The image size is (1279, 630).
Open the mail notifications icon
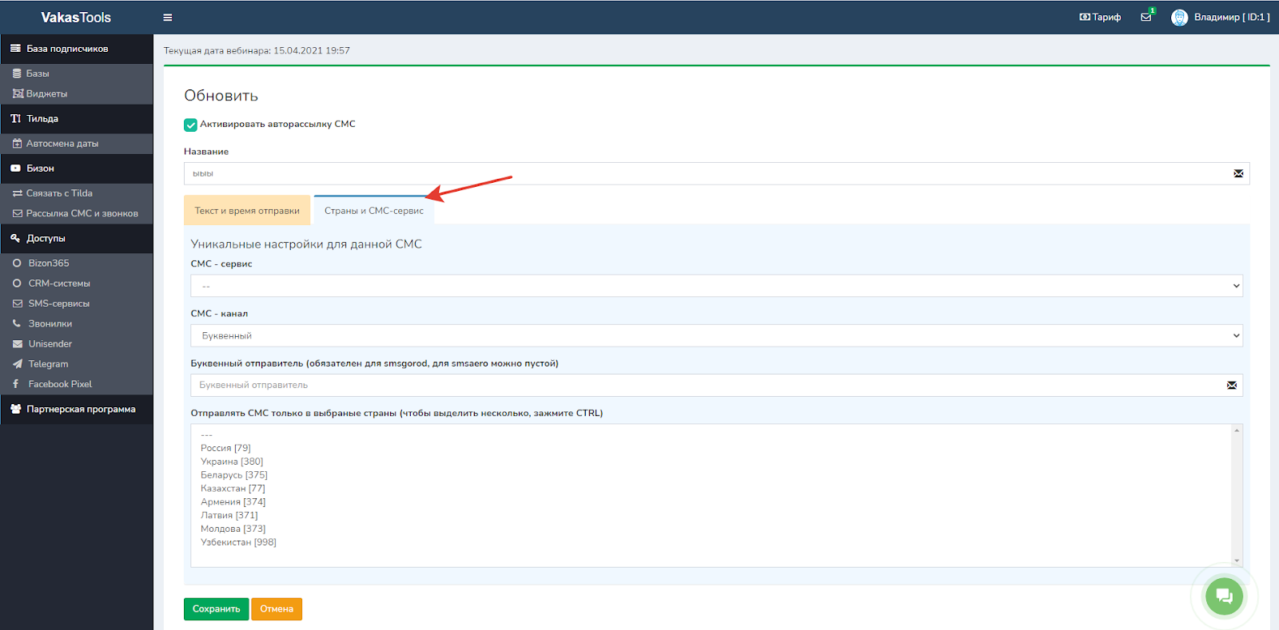[1146, 17]
